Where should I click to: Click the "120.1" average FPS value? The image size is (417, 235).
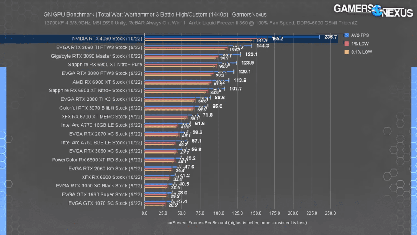point(245,72)
